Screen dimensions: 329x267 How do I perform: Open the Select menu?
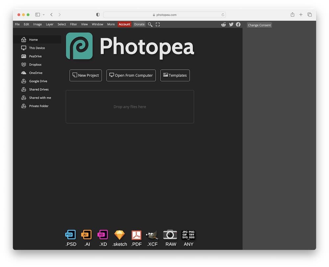click(62, 24)
